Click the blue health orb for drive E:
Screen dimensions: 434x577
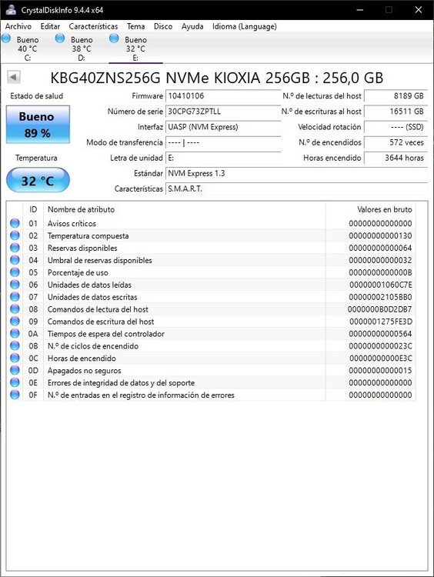click(x=114, y=38)
